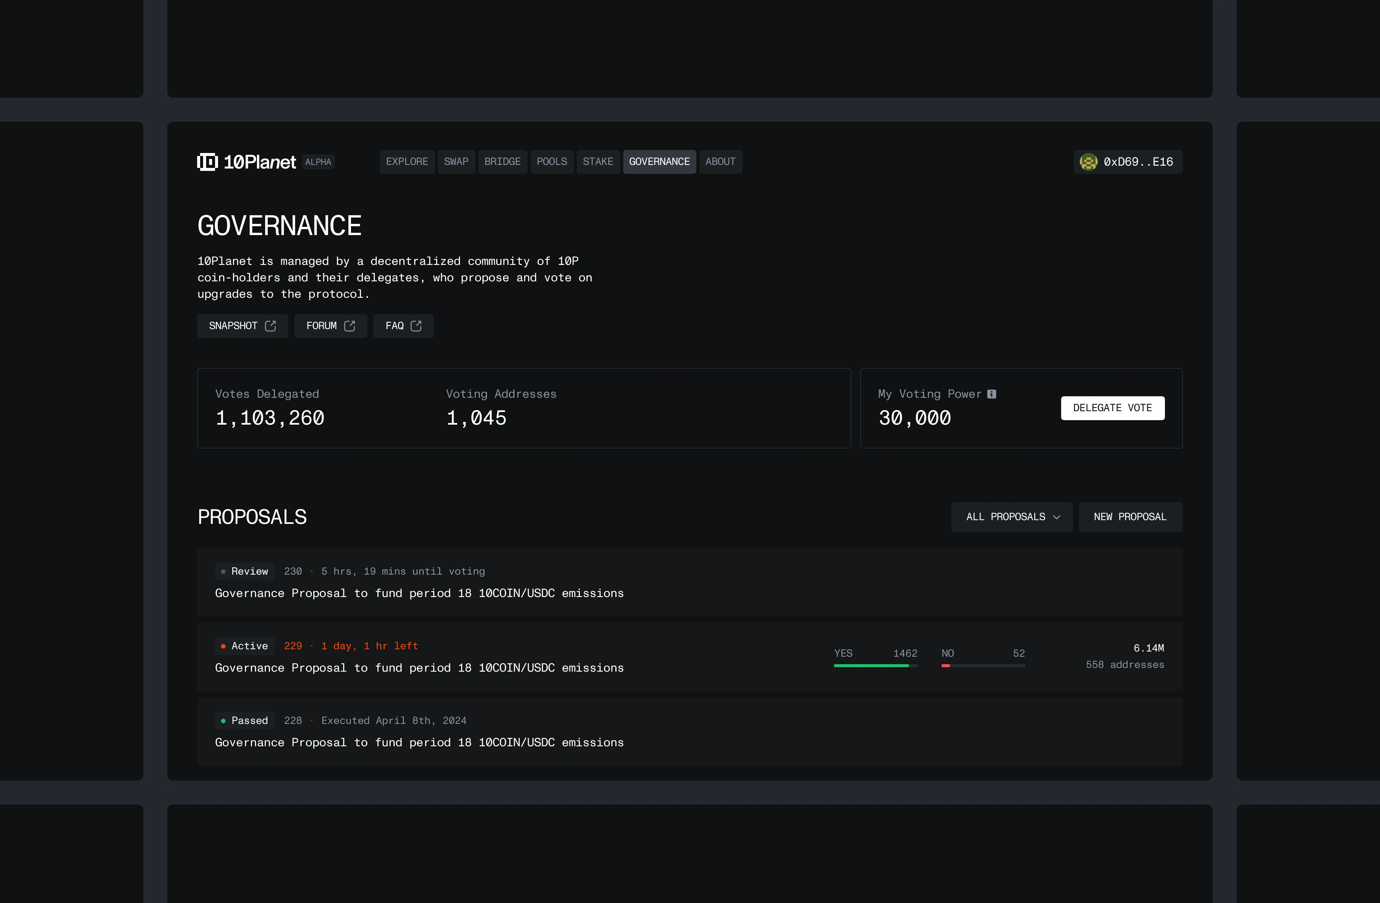Open the Pools tab

(x=552, y=162)
